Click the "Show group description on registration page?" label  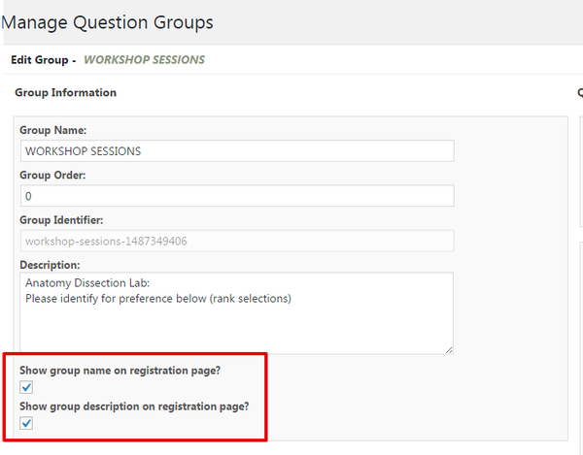pos(134,406)
